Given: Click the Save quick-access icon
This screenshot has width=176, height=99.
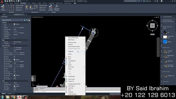Looking at the screenshot, I should (10, 1).
